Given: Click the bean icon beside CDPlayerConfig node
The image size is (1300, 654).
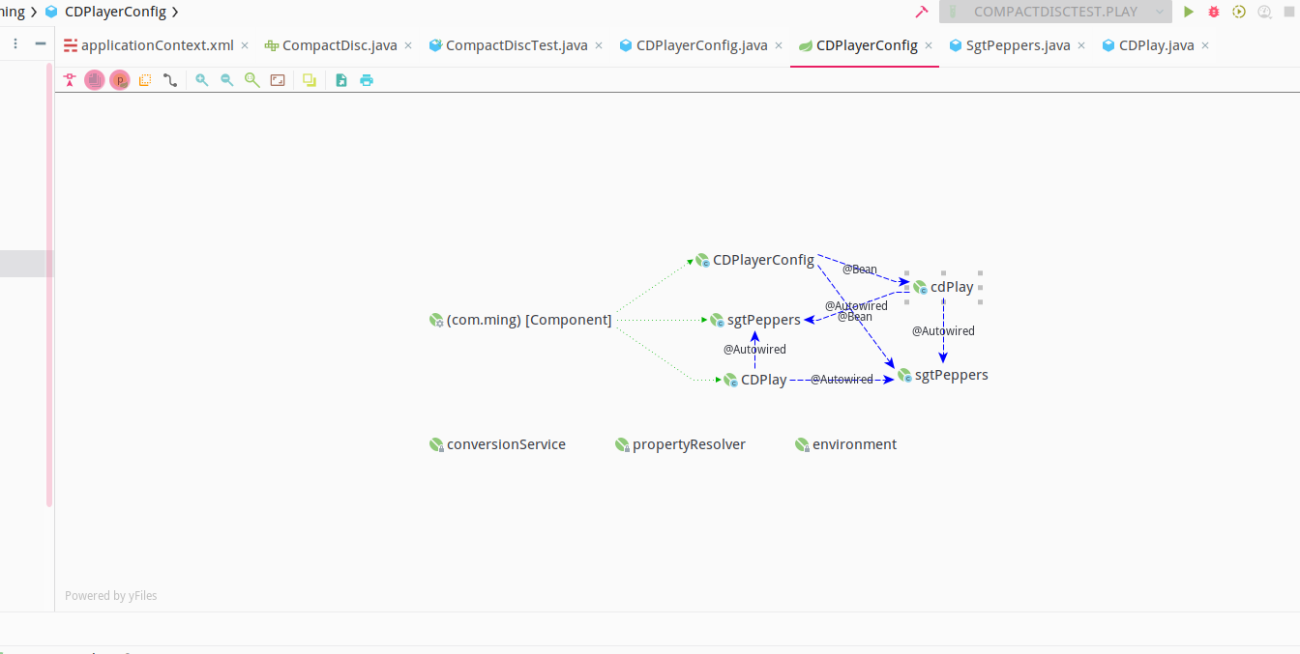Looking at the screenshot, I should pyautogui.click(x=703, y=260).
